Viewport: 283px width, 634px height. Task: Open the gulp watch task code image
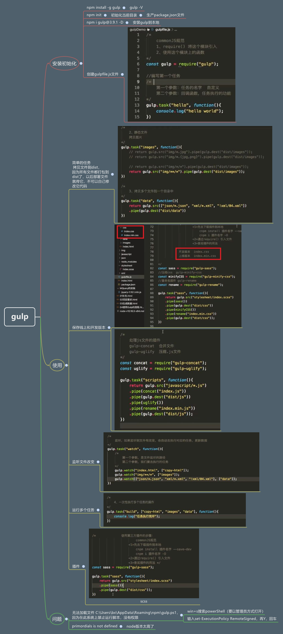point(181,461)
